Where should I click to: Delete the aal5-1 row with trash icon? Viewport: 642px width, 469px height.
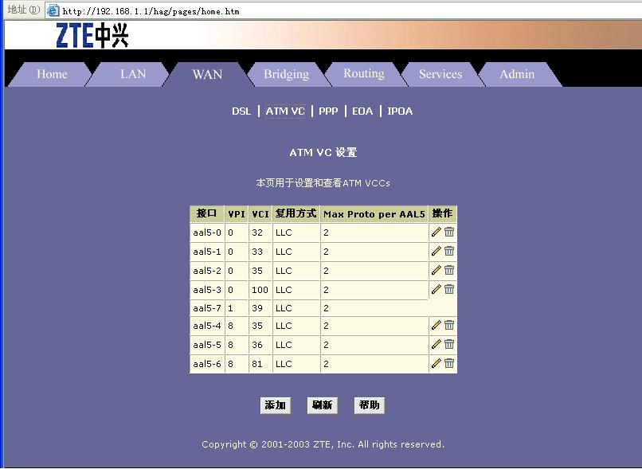449,251
